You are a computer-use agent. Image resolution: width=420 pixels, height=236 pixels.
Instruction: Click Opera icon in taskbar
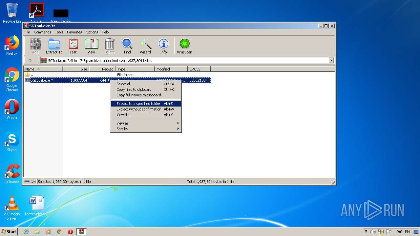(x=70, y=232)
